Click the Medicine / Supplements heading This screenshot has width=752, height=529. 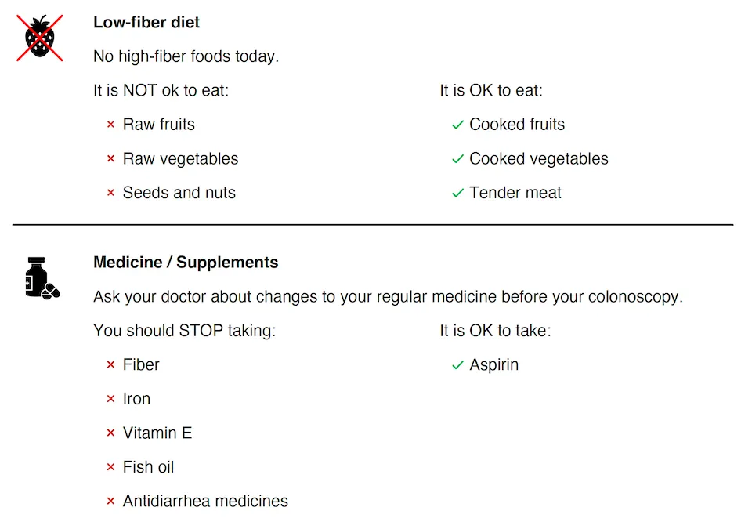click(186, 263)
